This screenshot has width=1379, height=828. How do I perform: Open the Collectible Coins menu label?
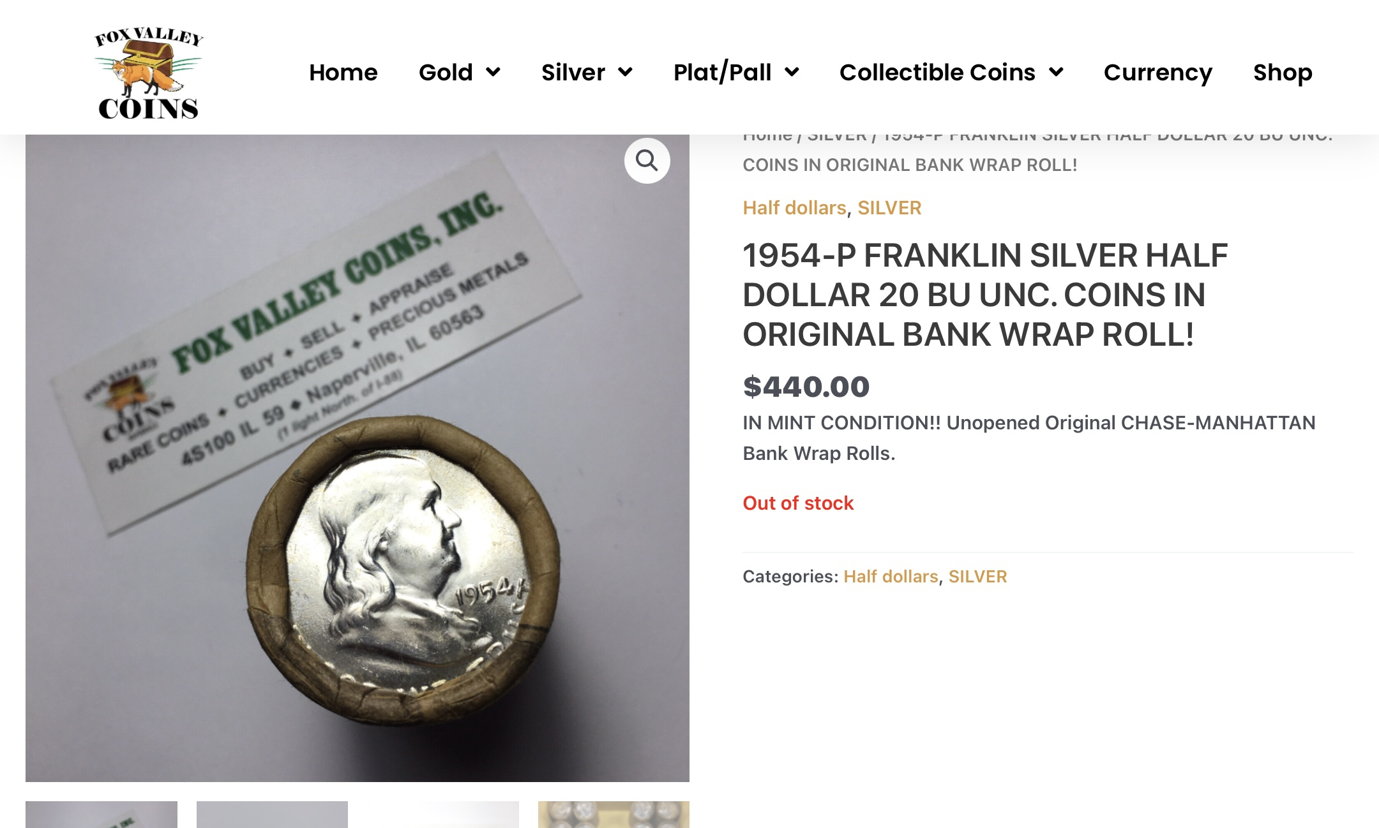point(937,72)
